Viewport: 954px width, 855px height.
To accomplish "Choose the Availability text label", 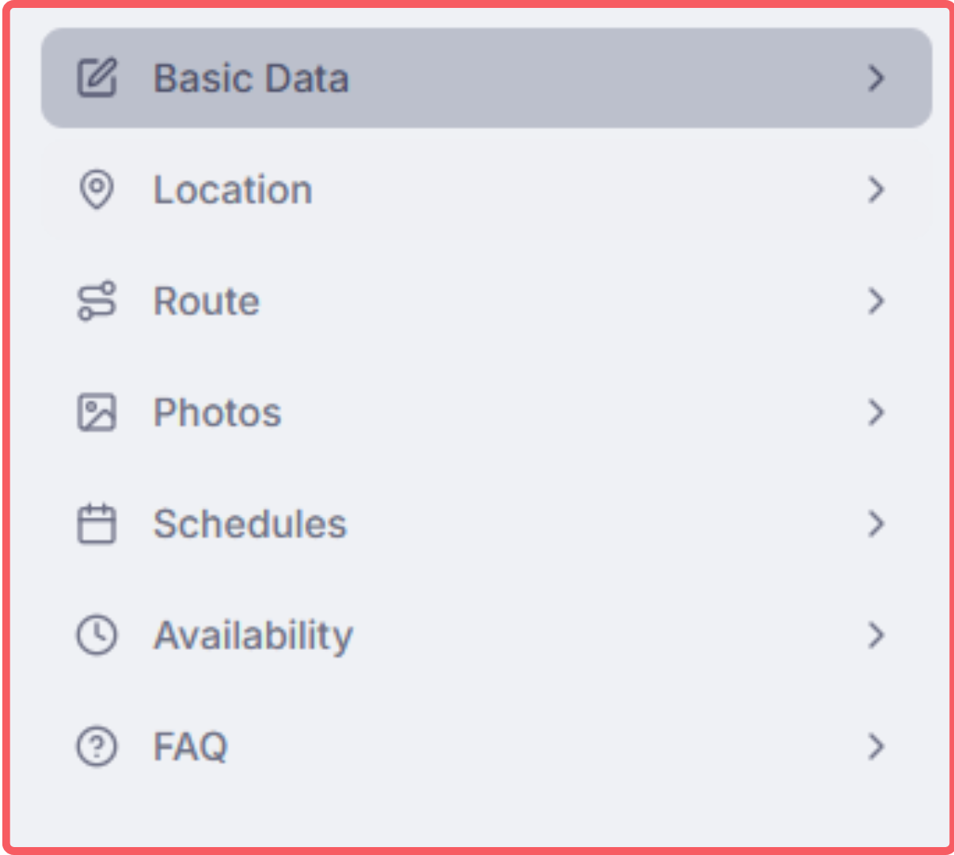I will (x=253, y=636).
